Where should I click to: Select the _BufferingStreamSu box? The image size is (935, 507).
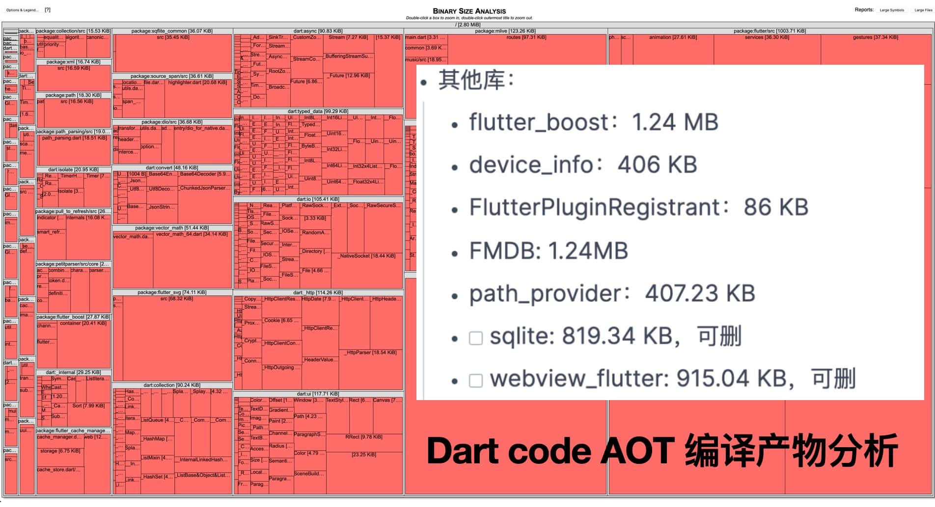(x=349, y=63)
